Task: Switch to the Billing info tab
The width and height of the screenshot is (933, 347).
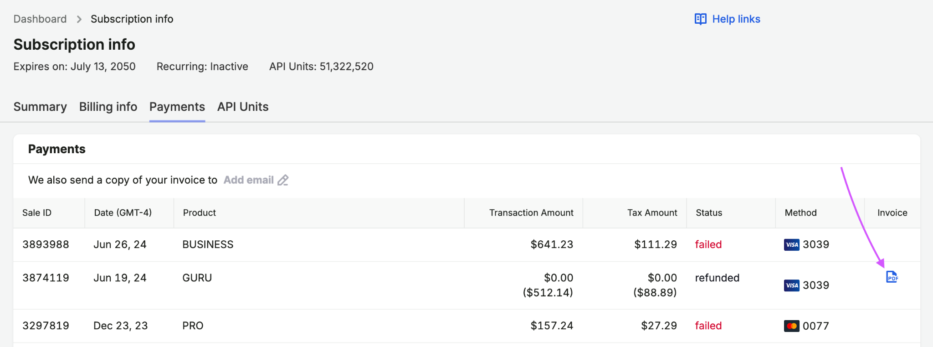Action: coord(108,107)
